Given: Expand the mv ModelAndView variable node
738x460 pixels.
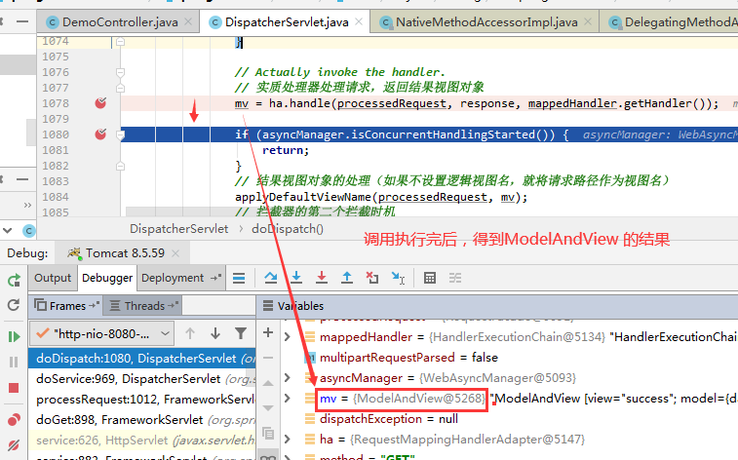Looking at the screenshot, I should (287, 399).
